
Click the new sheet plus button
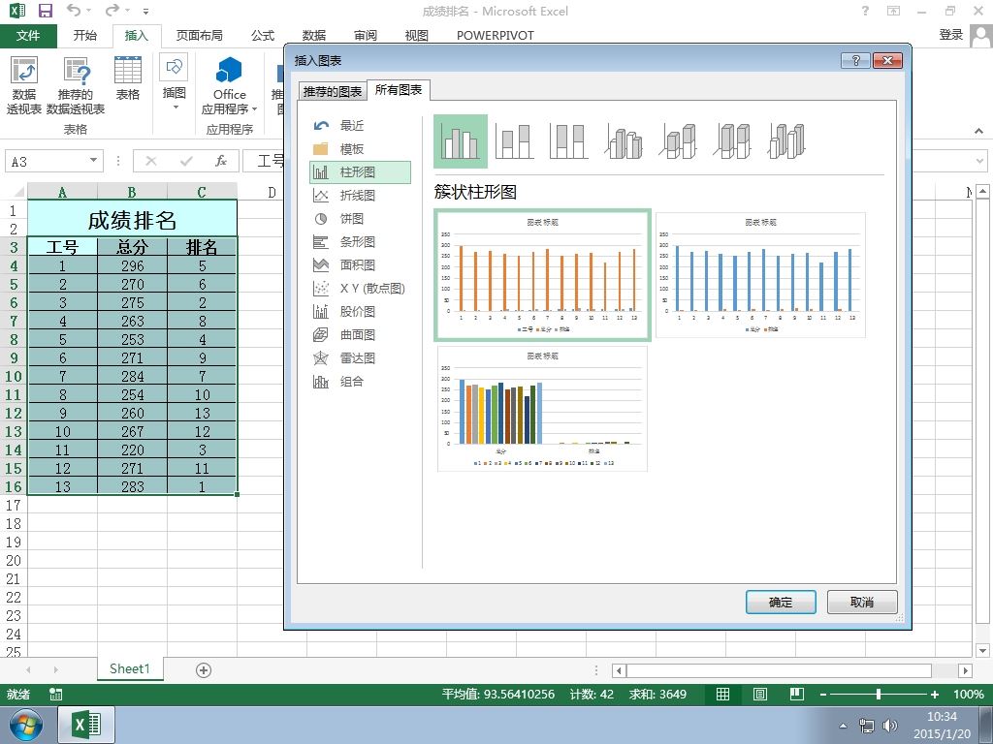(204, 669)
